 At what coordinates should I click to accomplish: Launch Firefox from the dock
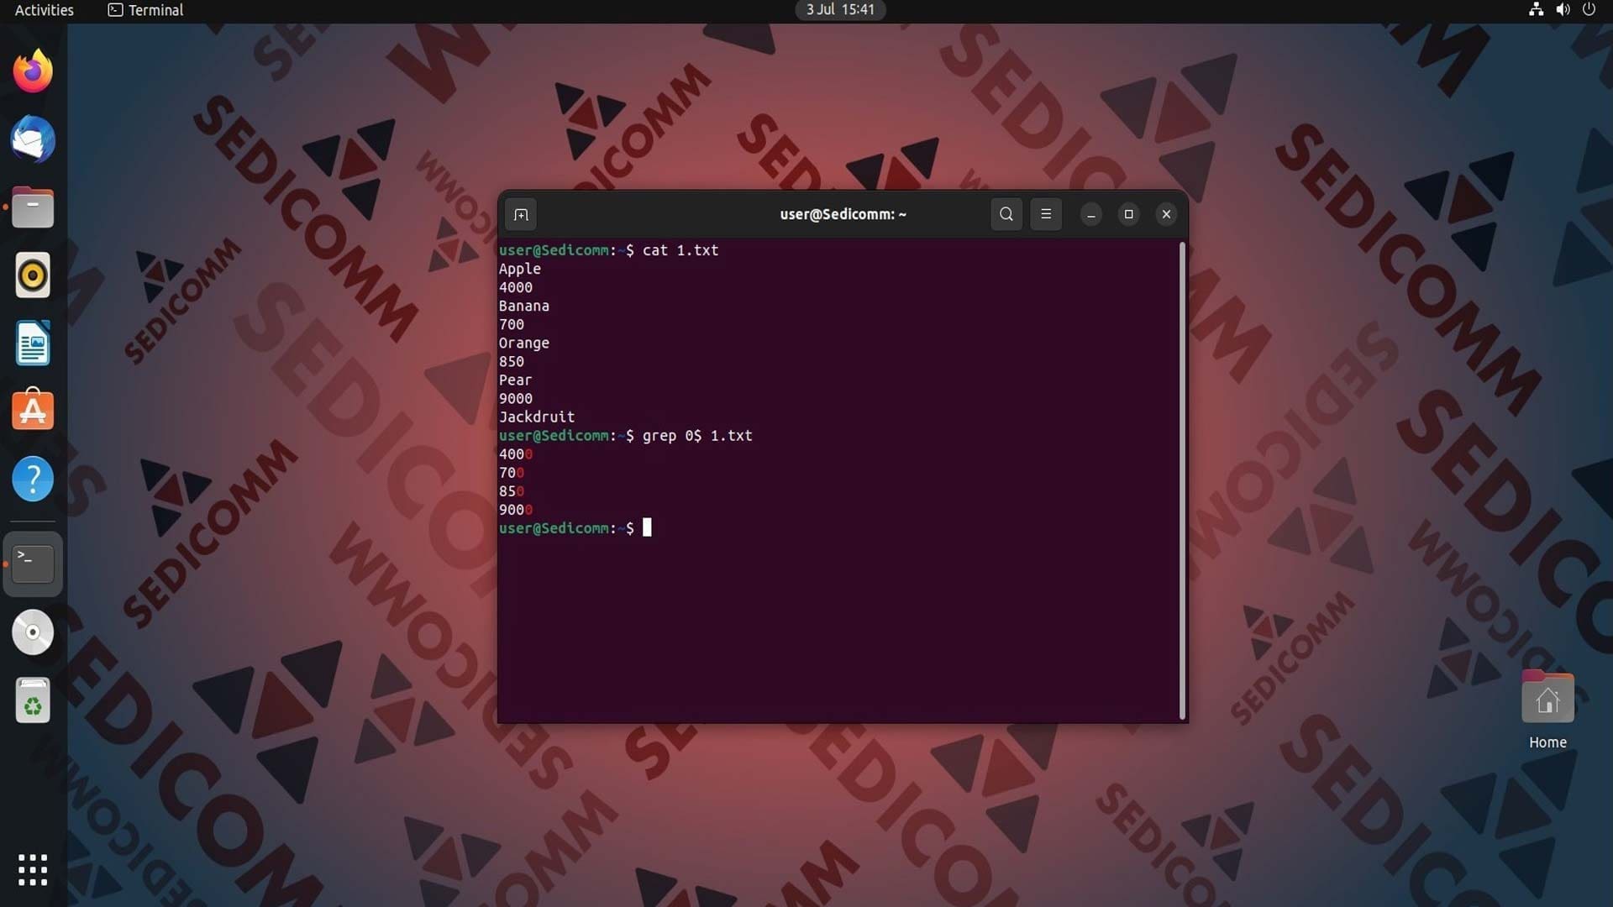[33, 71]
